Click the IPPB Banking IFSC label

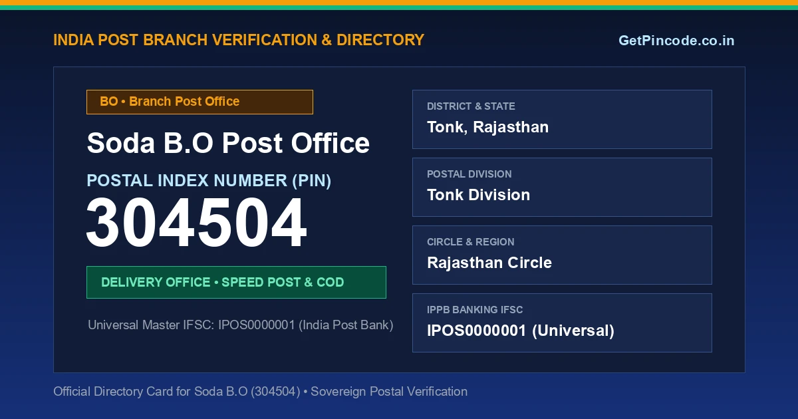(475, 310)
